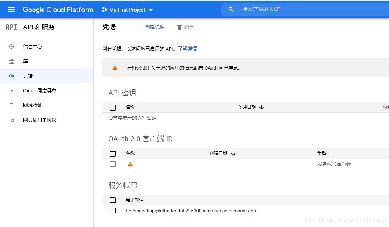
Task: Click OAuth 客户端 名称 column header
Action: (x=130, y=153)
